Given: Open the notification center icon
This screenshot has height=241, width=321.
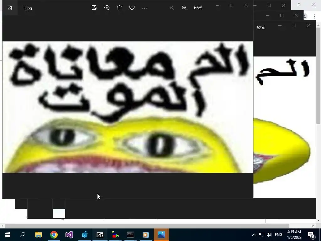Looking at the screenshot, I should pos(311,235).
